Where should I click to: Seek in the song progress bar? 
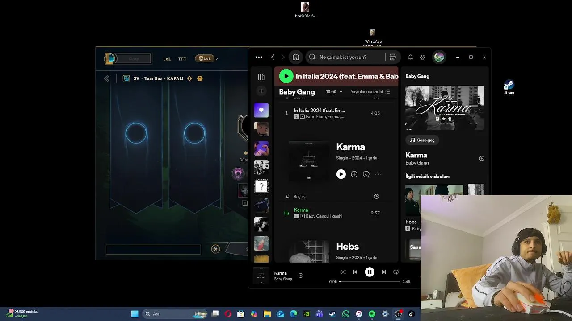coord(370,282)
